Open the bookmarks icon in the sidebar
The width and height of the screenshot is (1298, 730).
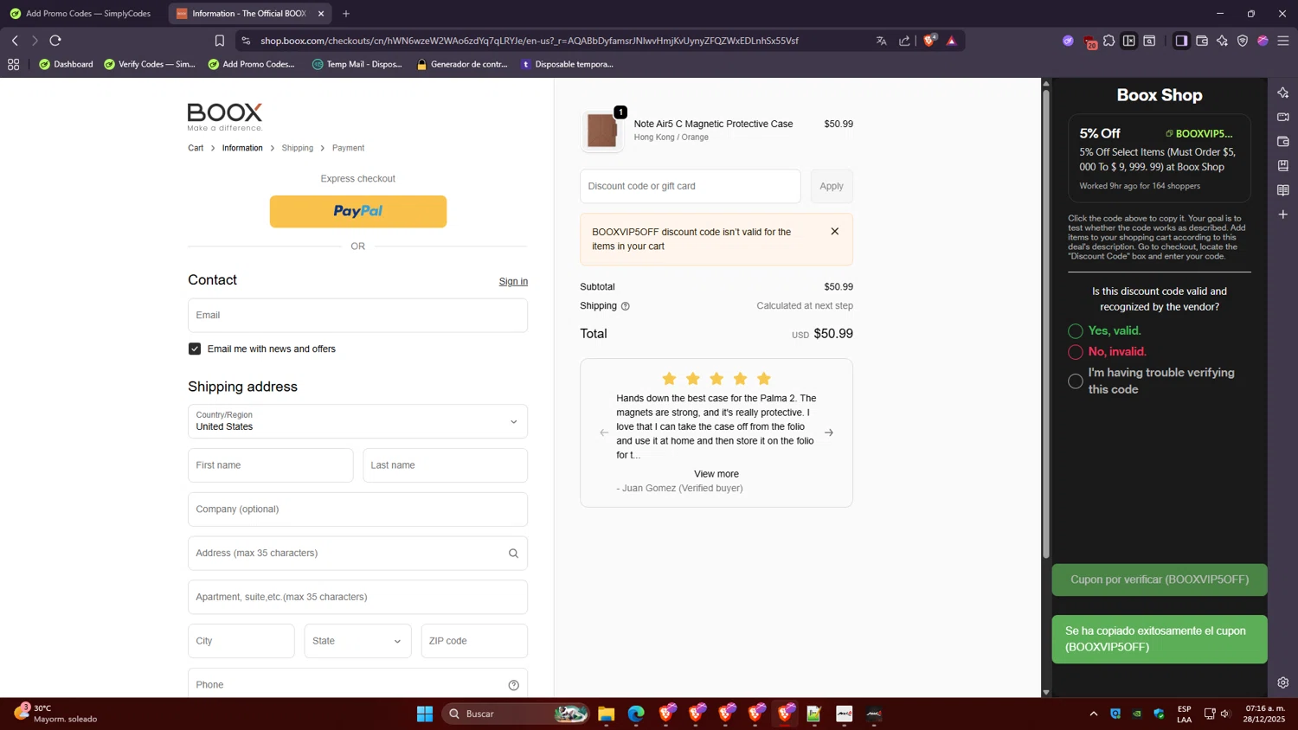tap(1283, 165)
